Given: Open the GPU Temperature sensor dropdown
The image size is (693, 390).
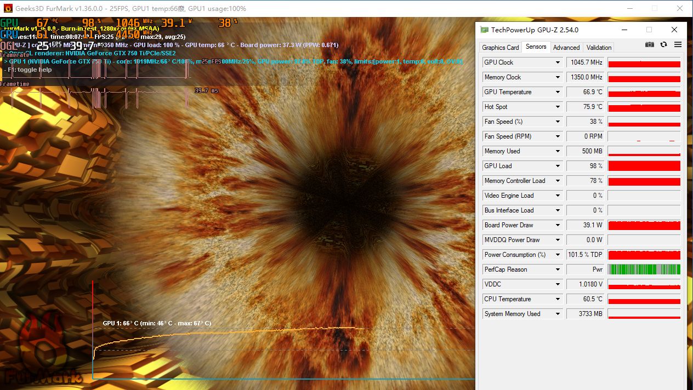Looking at the screenshot, I should 558,92.
